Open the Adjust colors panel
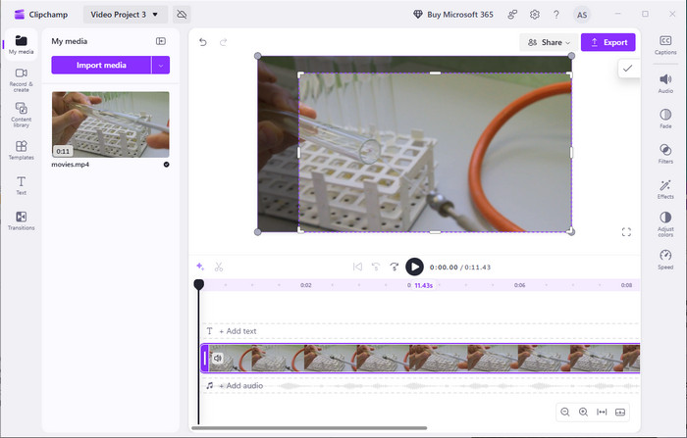 coord(665,221)
